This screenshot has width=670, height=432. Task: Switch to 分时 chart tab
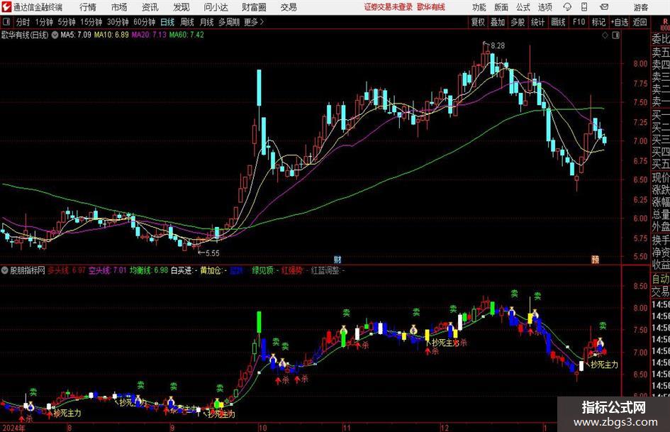click(23, 22)
